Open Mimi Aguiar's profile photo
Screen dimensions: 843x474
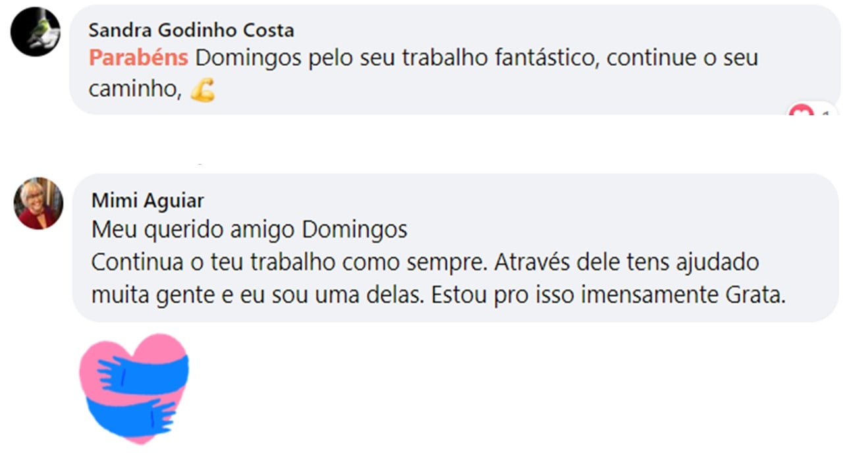click(38, 203)
